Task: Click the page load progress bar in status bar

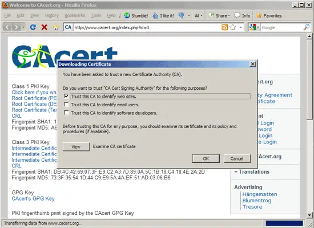Action: [284, 223]
